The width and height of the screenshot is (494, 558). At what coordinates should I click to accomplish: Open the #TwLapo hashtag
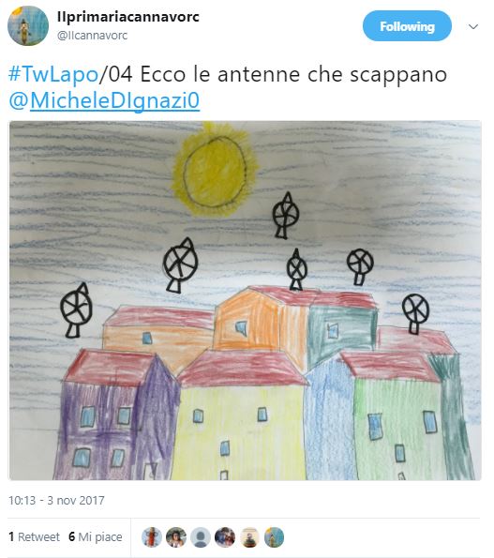tap(53, 74)
